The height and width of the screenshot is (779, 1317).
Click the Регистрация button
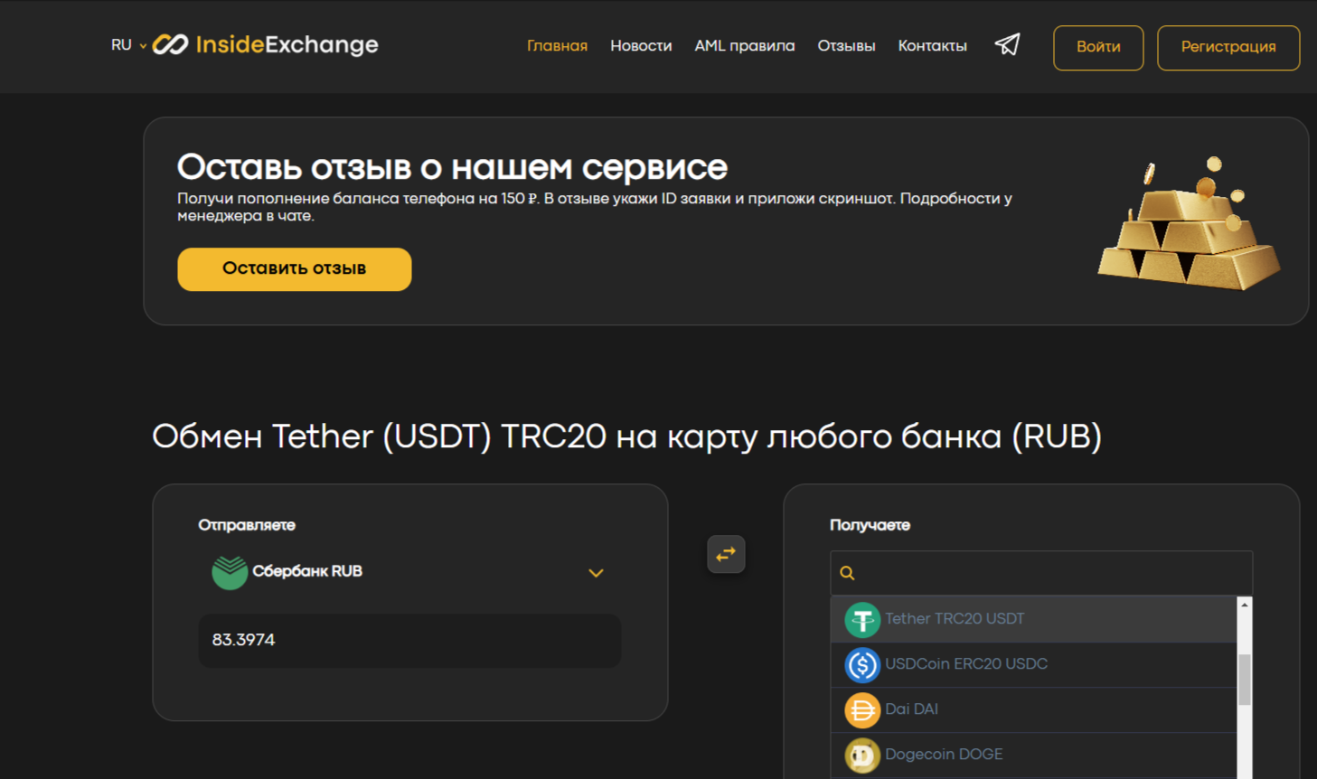[1228, 47]
